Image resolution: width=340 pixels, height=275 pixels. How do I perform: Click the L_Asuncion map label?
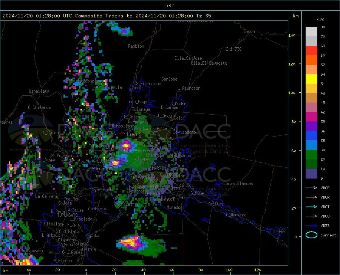189,88
